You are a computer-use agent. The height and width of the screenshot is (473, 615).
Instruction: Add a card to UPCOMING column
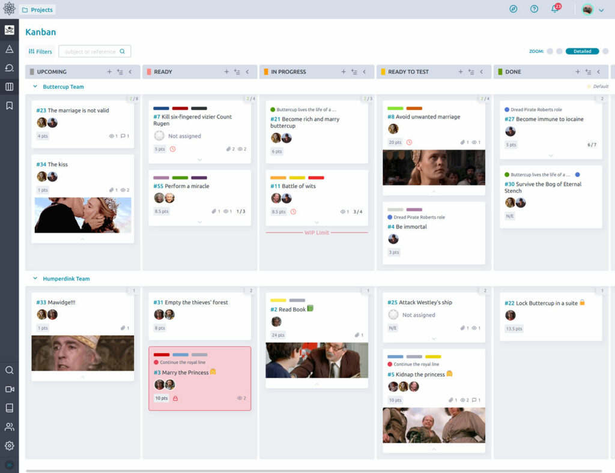(x=109, y=71)
